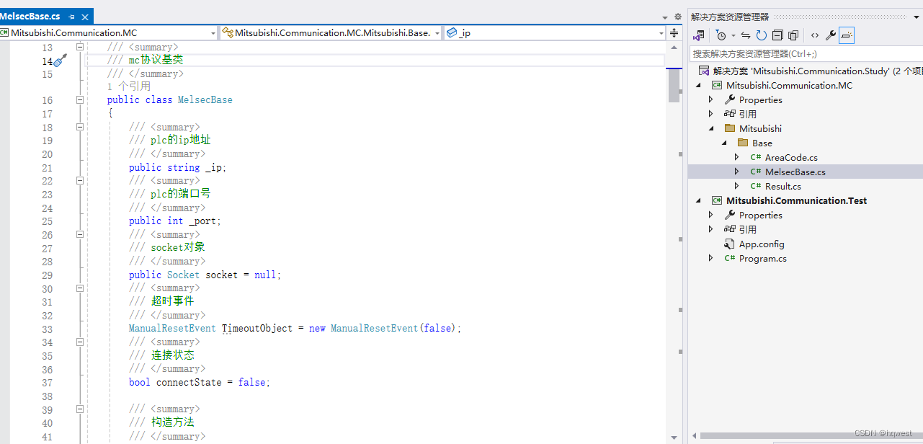
Task: Focus the Solution Explorer search box
Action: pos(806,53)
